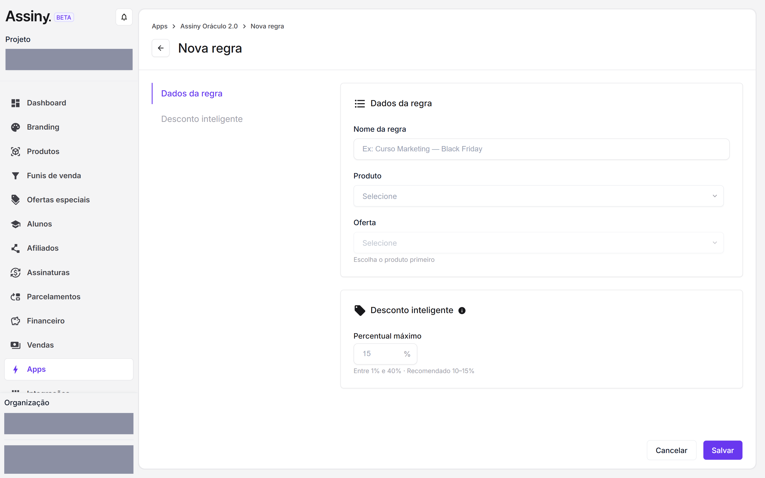
Task: Open the notifications bell
Action: click(x=124, y=17)
